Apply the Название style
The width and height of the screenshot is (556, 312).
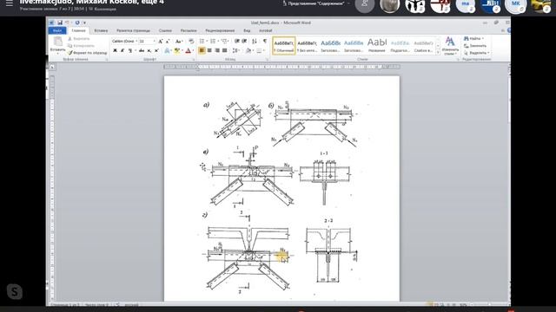pos(376,46)
